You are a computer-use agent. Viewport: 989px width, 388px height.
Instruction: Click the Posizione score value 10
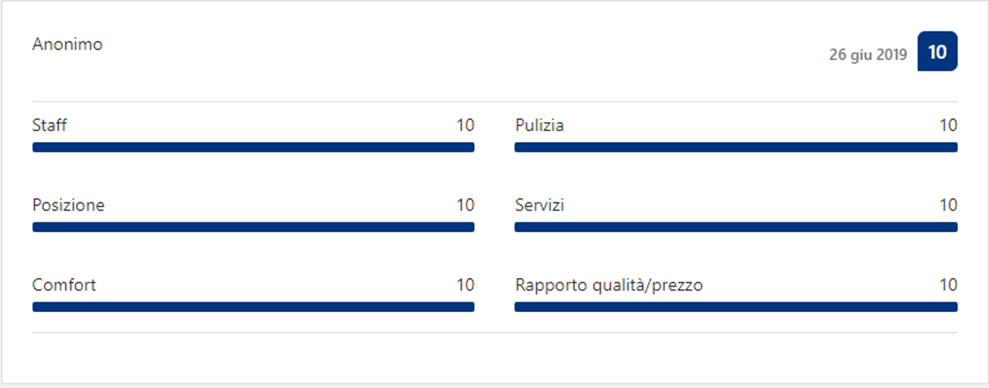click(x=466, y=206)
